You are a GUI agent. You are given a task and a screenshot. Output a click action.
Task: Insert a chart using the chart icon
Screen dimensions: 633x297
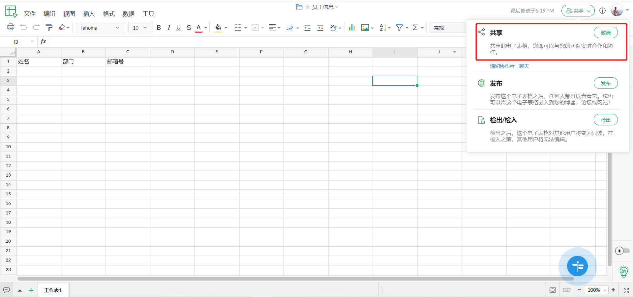click(x=352, y=28)
